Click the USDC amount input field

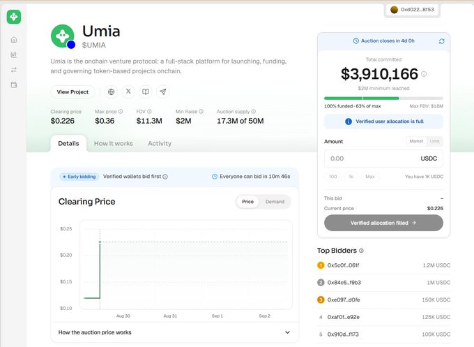[x=383, y=158]
